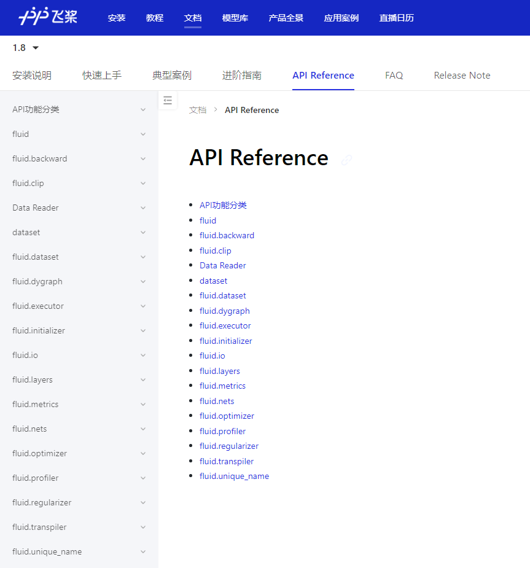This screenshot has width=530, height=568.
Task: Switch to the 安装说明 tab
Action: tap(32, 76)
